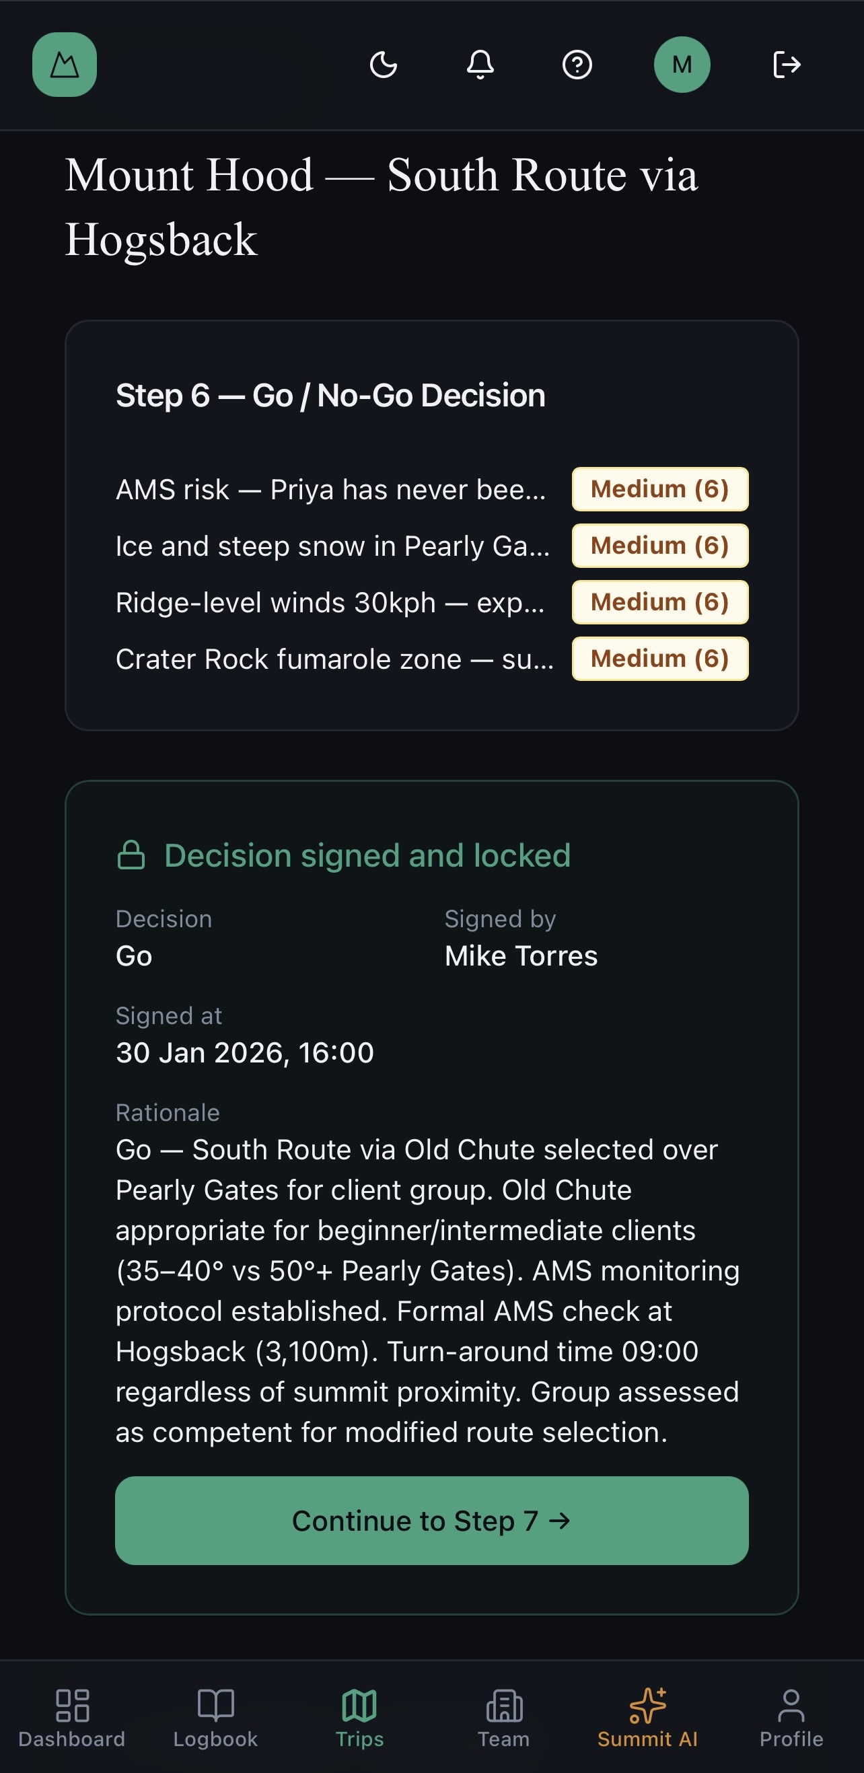Click the green mountain app logo
This screenshot has height=1773, width=864.
pos(64,65)
